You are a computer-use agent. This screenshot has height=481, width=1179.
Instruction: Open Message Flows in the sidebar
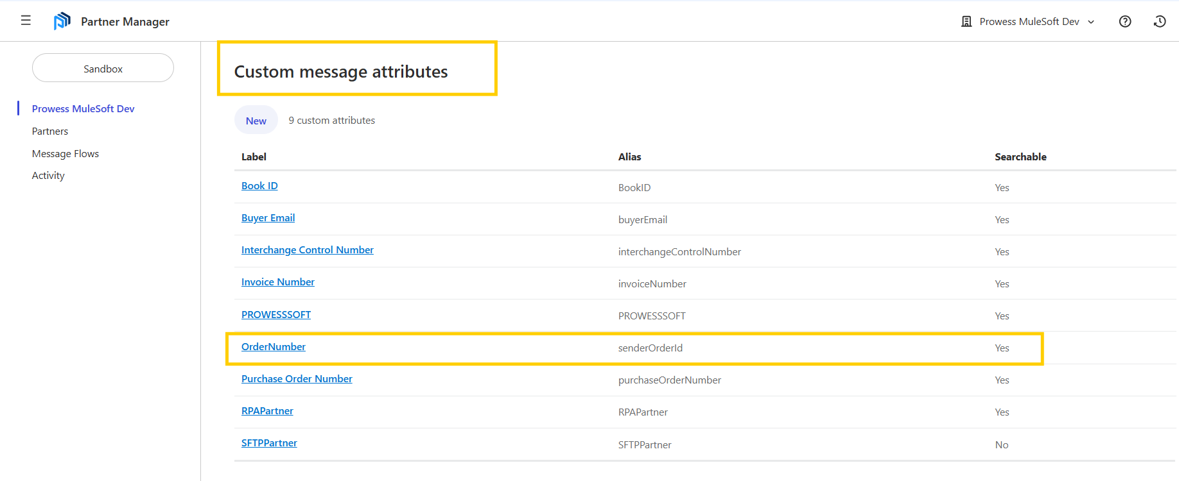pos(65,153)
